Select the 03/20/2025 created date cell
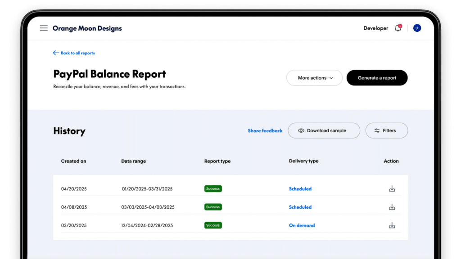 pyautogui.click(x=74, y=226)
